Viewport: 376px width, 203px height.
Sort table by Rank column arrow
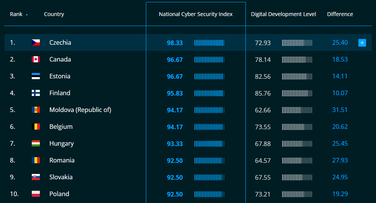click(x=27, y=15)
